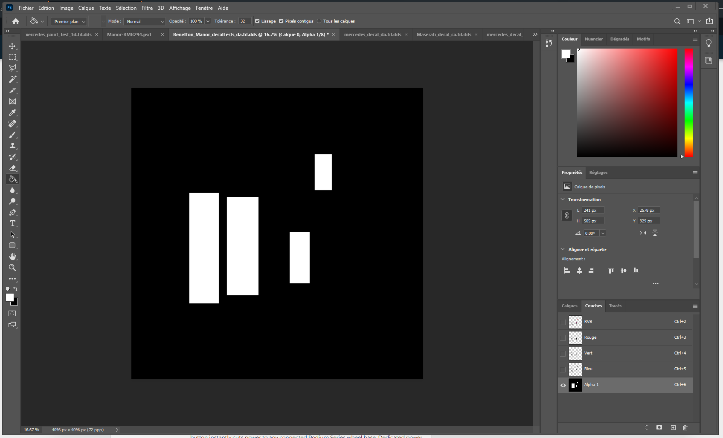Image resolution: width=723 pixels, height=438 pixels.
Task: Select the History Brush tool
Action: coord(12,157)
